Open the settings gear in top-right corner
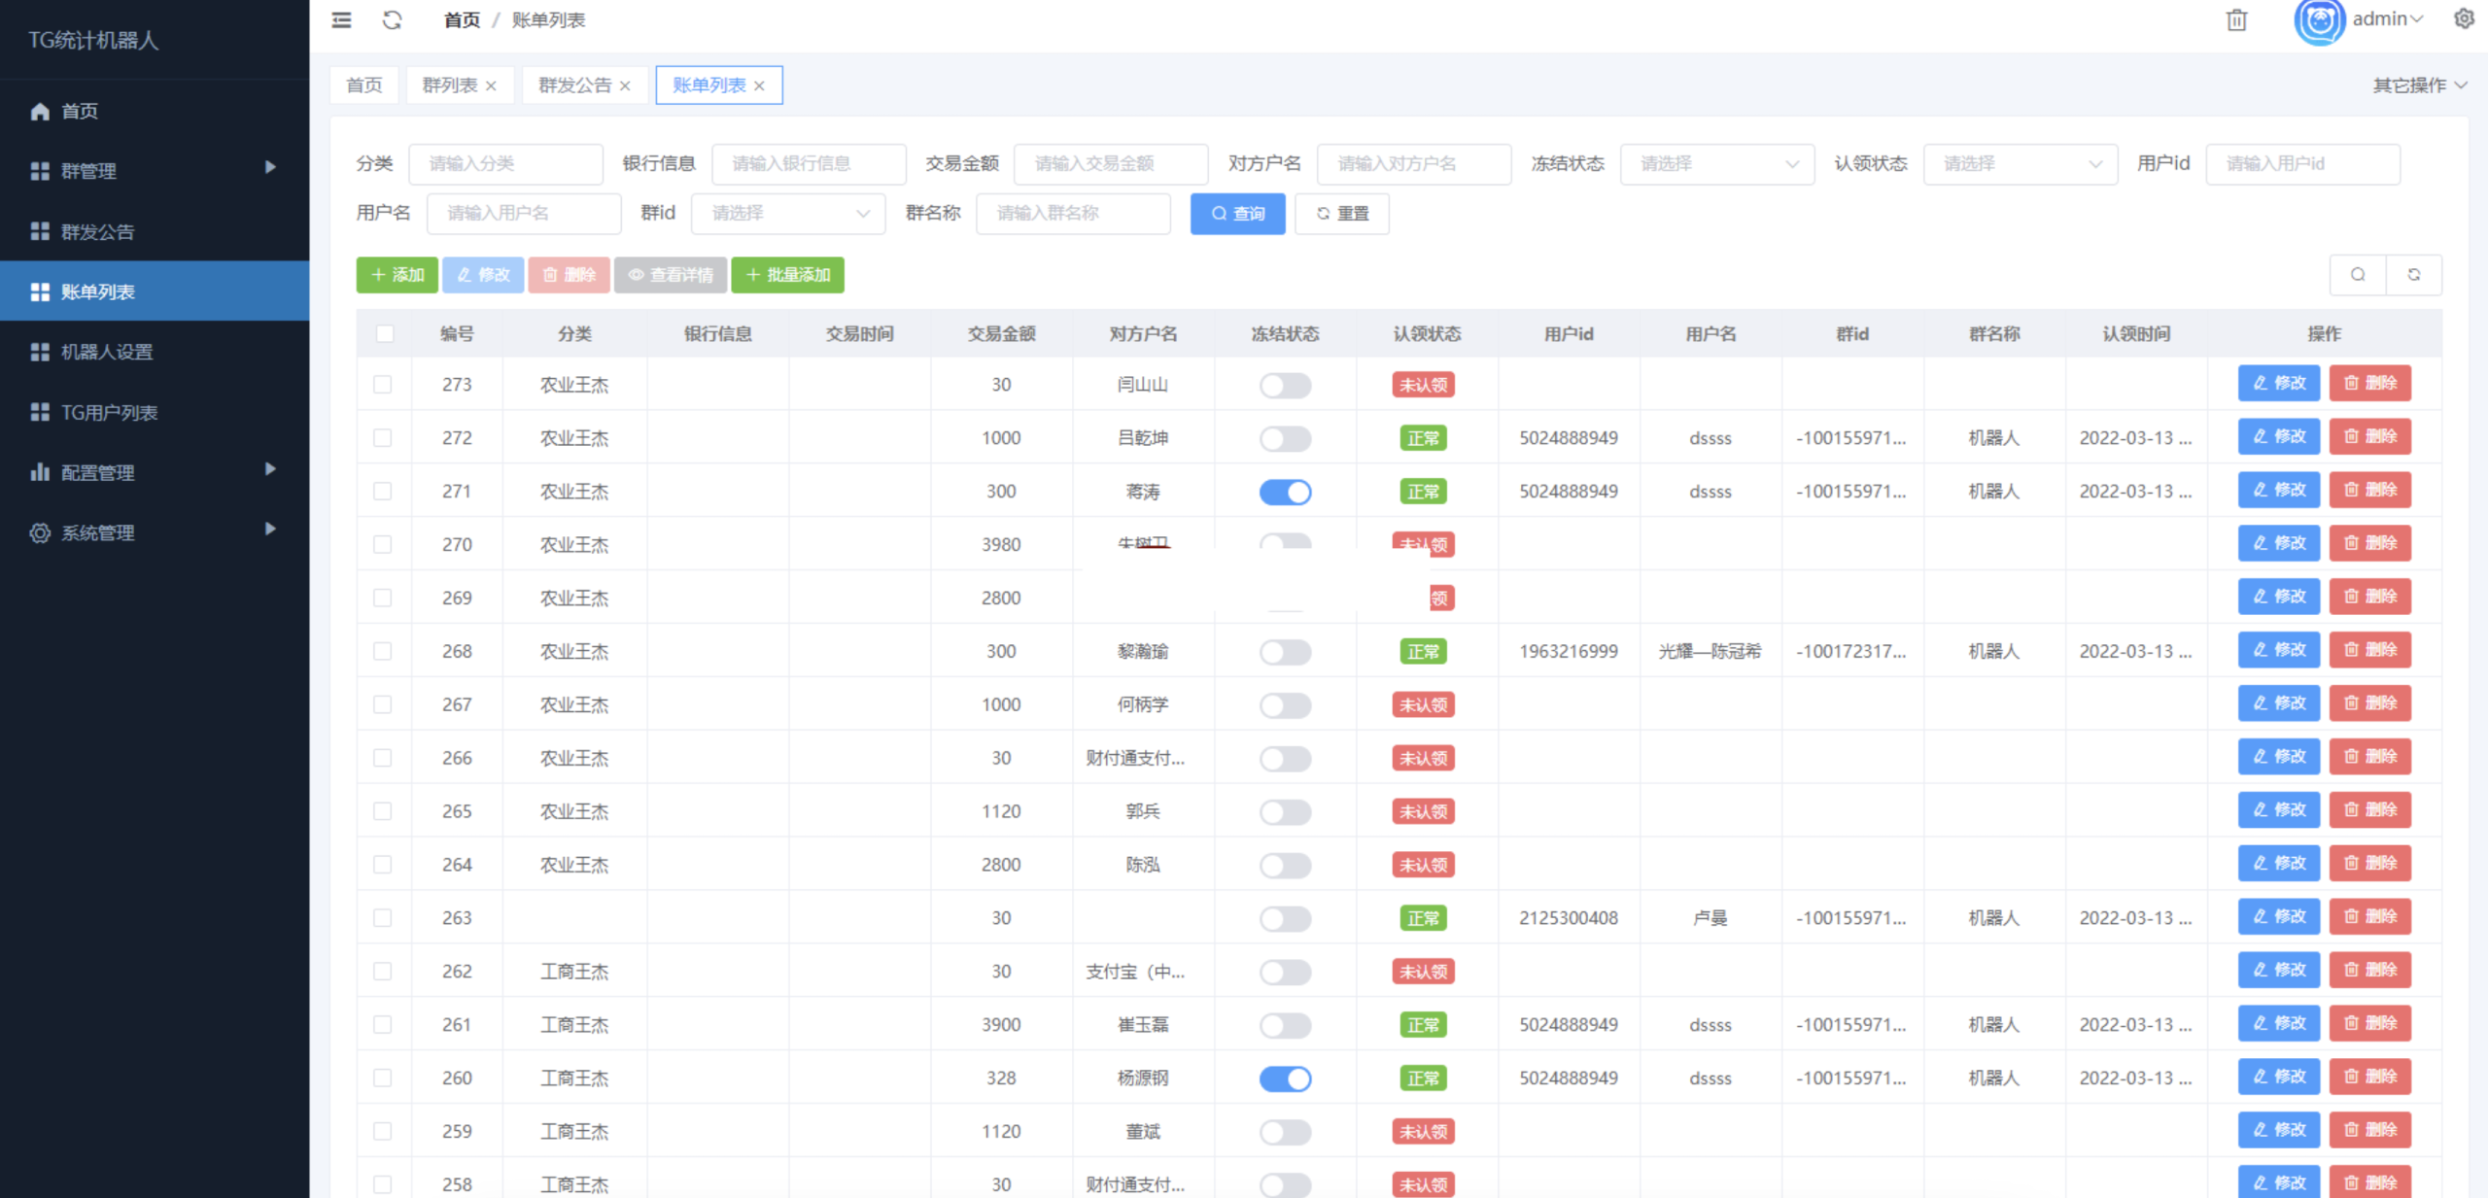The width and height of the screenshot is (2488, 1198). point(2464,18)
